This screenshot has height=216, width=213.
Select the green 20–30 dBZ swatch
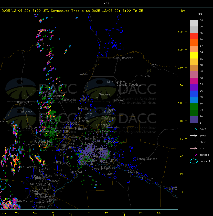194,107
